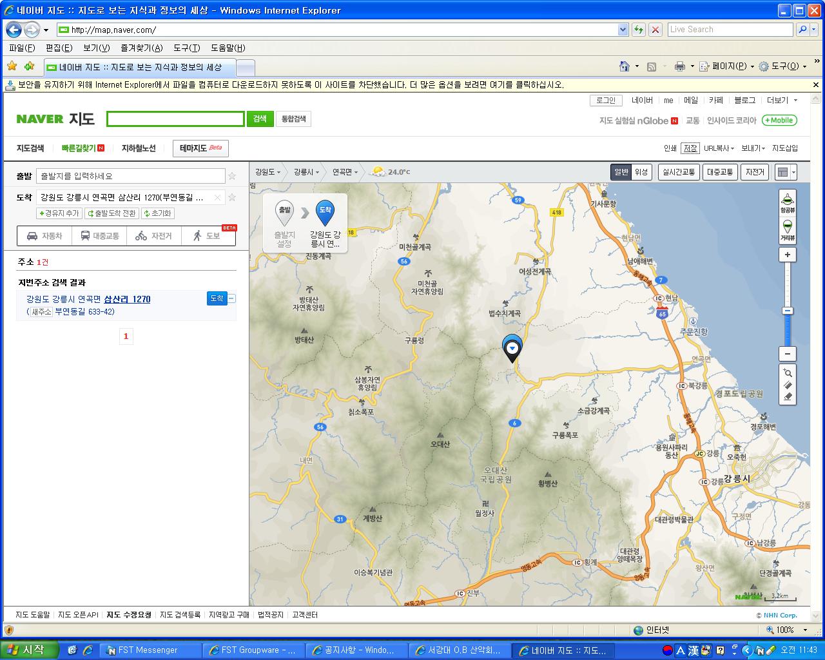Click the map zoom-out minus button

point(787,354)
